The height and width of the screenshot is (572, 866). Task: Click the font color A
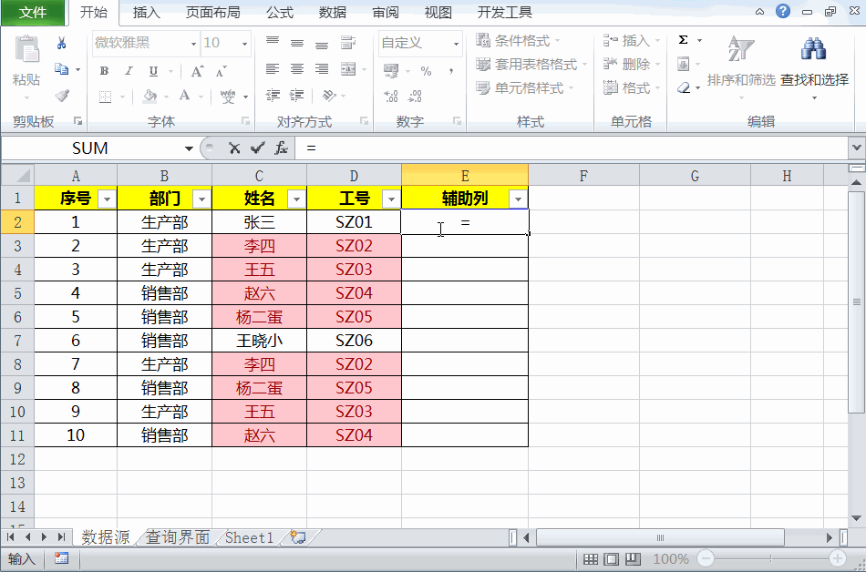[184, 96]
